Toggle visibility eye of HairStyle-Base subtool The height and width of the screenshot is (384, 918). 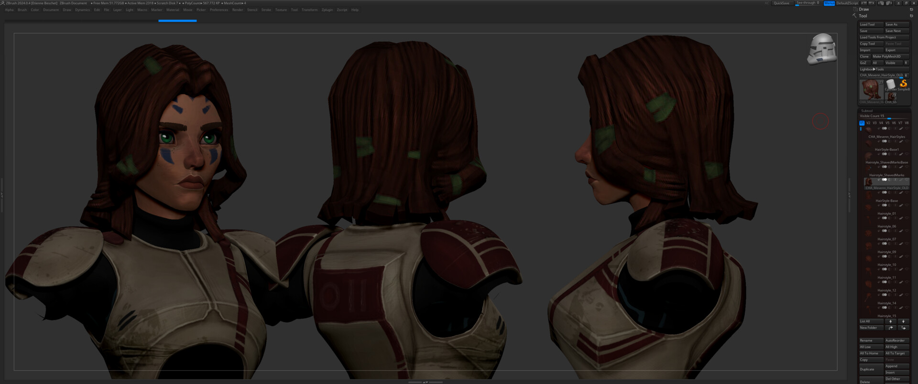tap(907, 192)
